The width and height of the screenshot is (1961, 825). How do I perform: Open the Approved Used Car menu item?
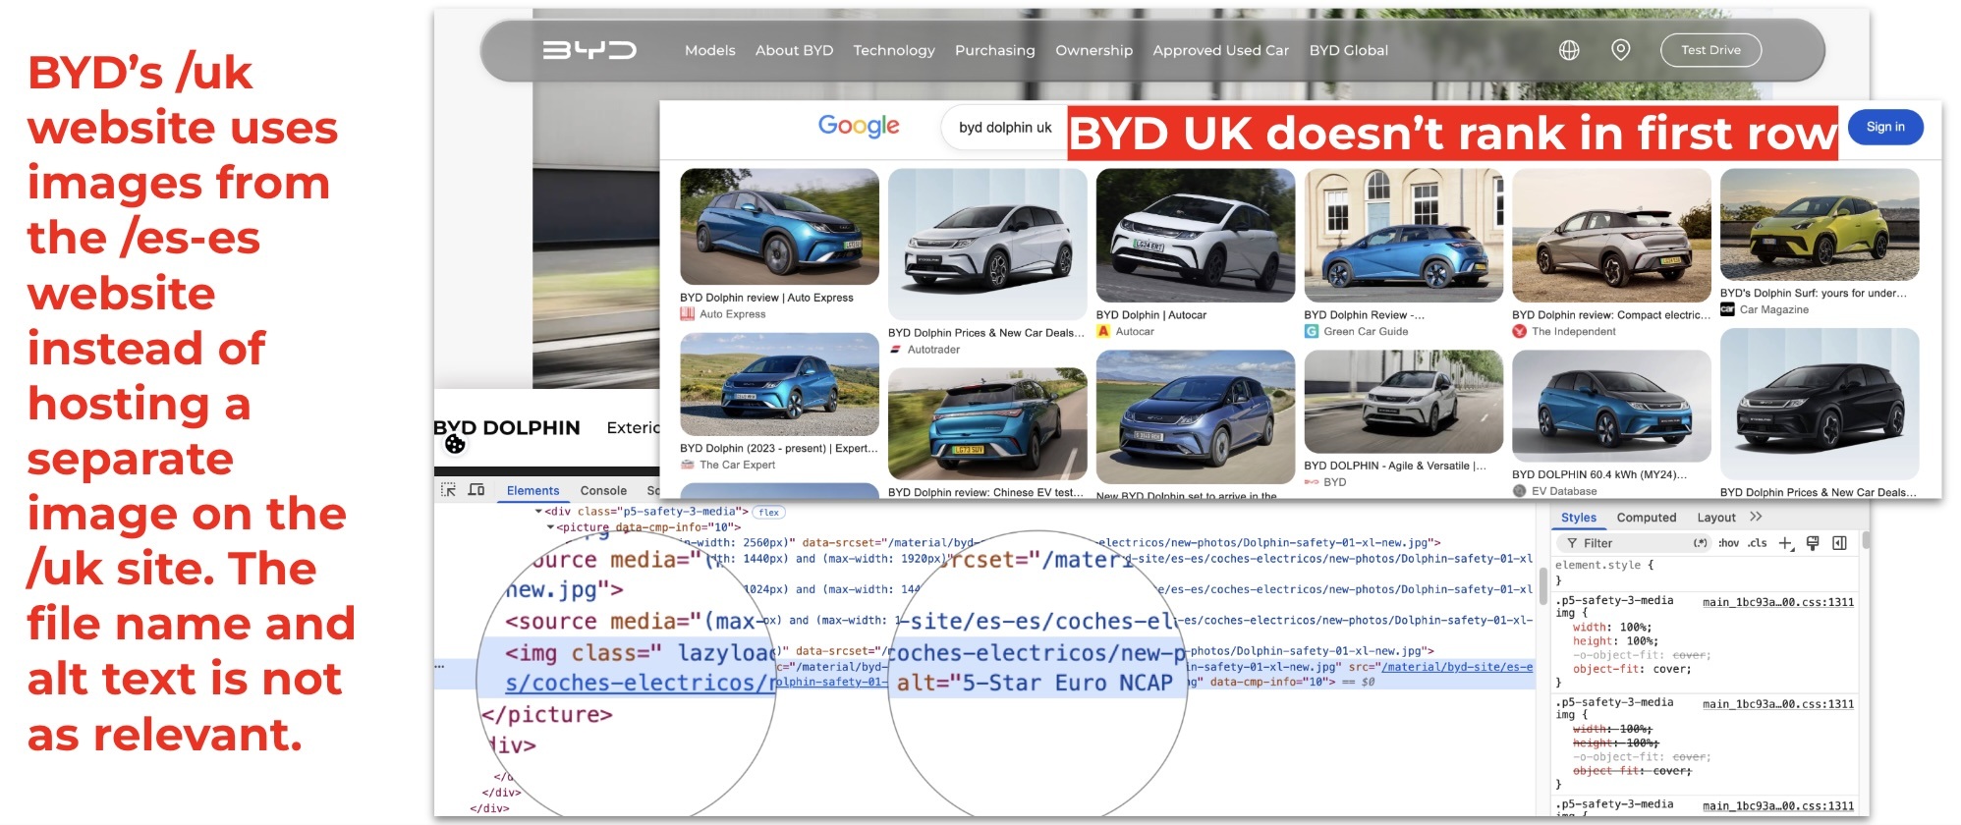pos(1221,50)
